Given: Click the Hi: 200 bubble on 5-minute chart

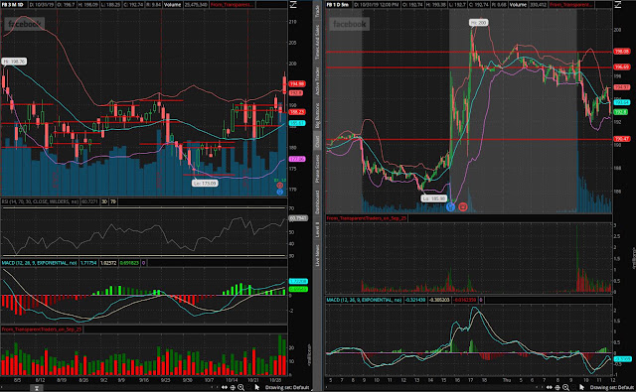Looking at the screenshot, I should [478, 23].
